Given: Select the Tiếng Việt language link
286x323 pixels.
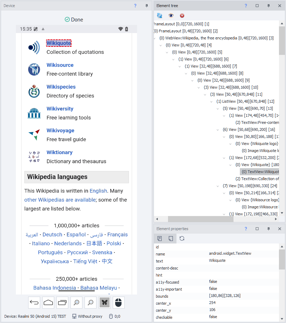Looking at the screenshot, I should [x=85, y=261].
